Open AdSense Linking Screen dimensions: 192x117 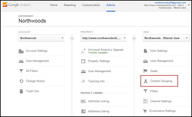[x=99, y=111]
